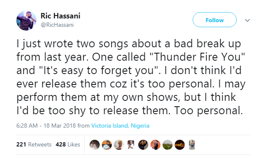Open liker avatar with yellow headwrap
Screen dimensions: 266x159
coord(119,145)
